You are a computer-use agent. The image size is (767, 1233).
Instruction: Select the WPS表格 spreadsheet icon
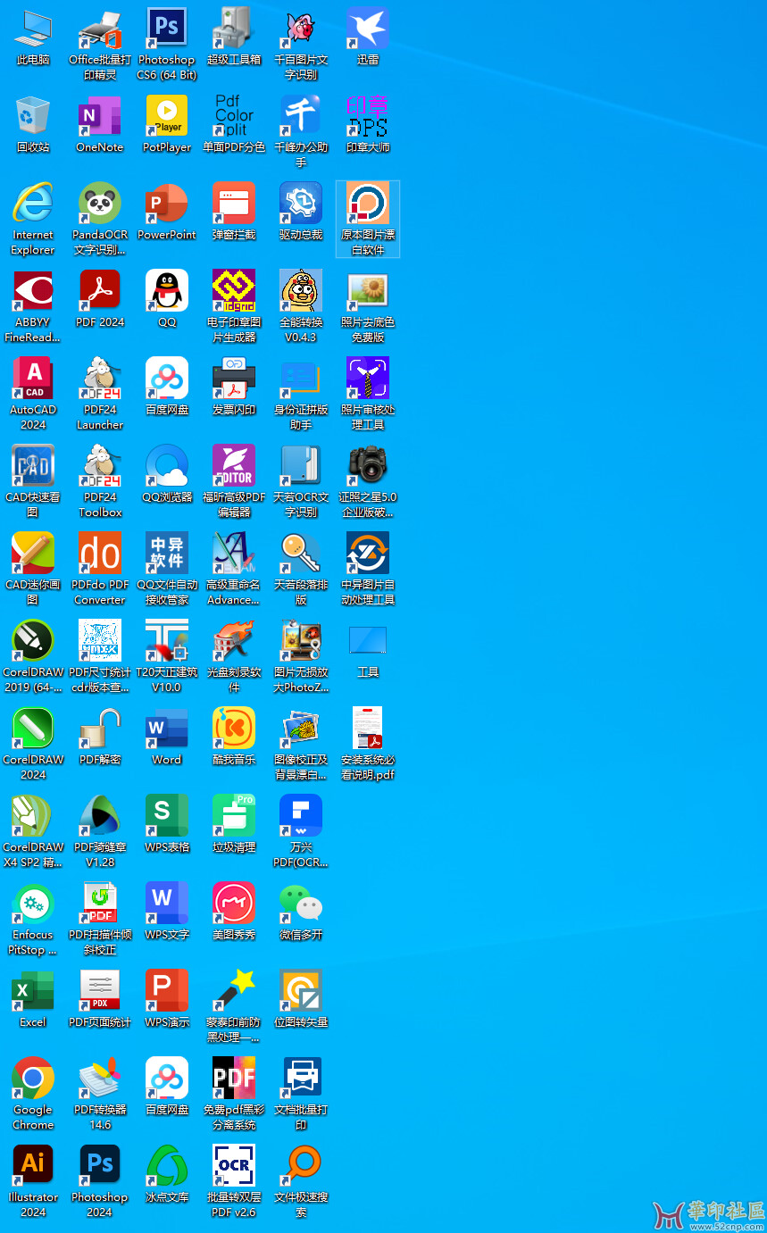pyautogui.click(x=167, y=816)
